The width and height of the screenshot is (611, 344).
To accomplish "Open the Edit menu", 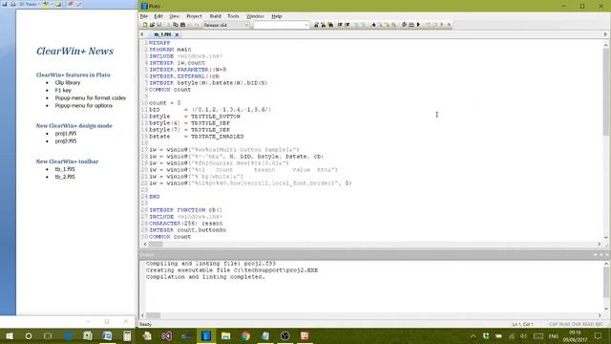I will 158,16.
